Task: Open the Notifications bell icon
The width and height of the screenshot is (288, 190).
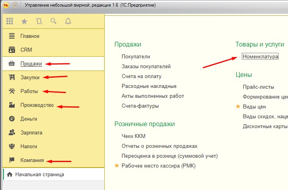Action: [x=68, y=21]
